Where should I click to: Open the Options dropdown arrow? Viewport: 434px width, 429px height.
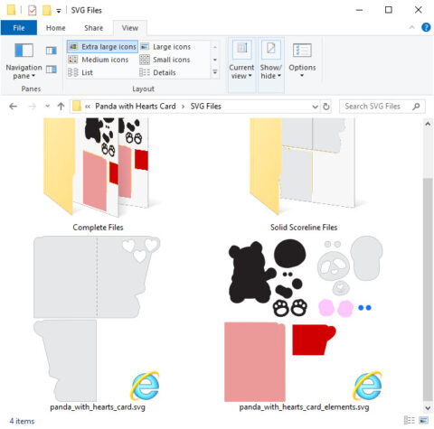click(x=302, y=75)
